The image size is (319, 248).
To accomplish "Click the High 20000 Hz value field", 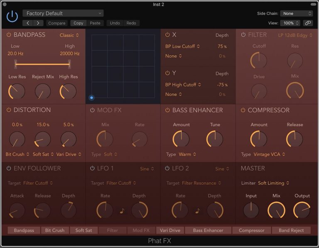I will click(x=70, y=54).
